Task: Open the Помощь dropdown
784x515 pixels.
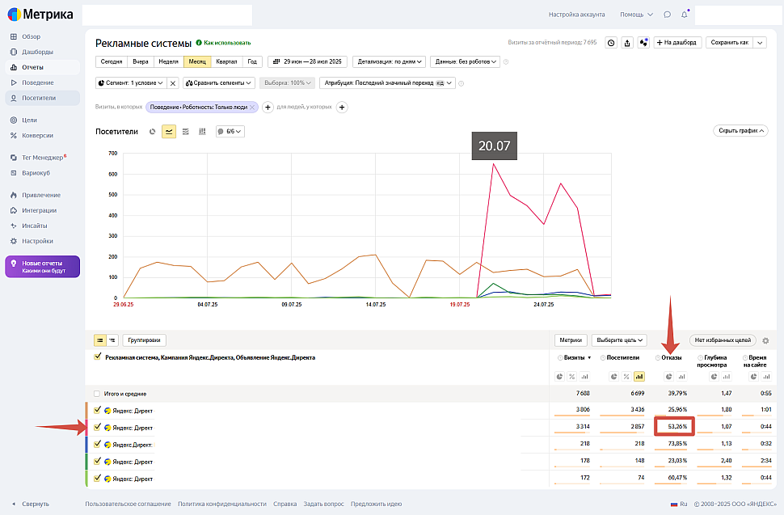Action: click(x=637, y=15)
